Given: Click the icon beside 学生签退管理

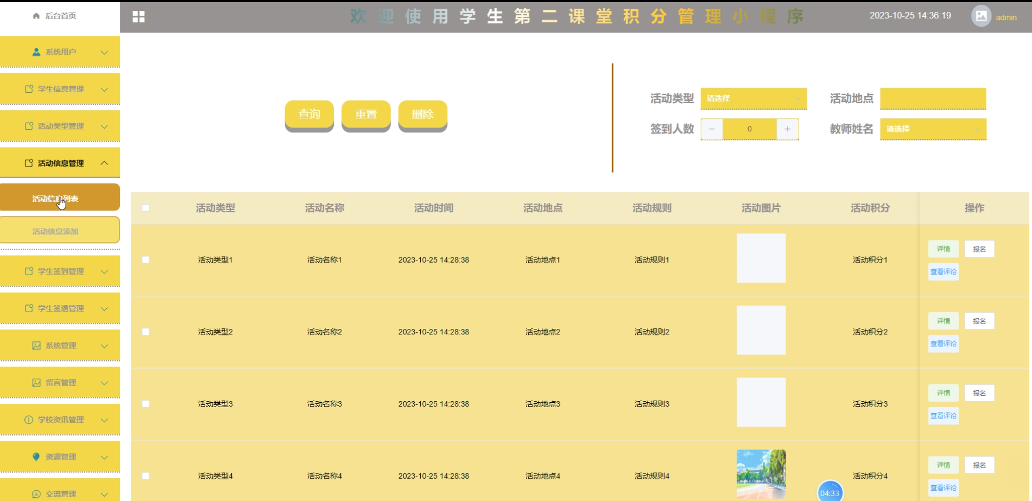Looking at the screenshot, I should click(29, 308).
